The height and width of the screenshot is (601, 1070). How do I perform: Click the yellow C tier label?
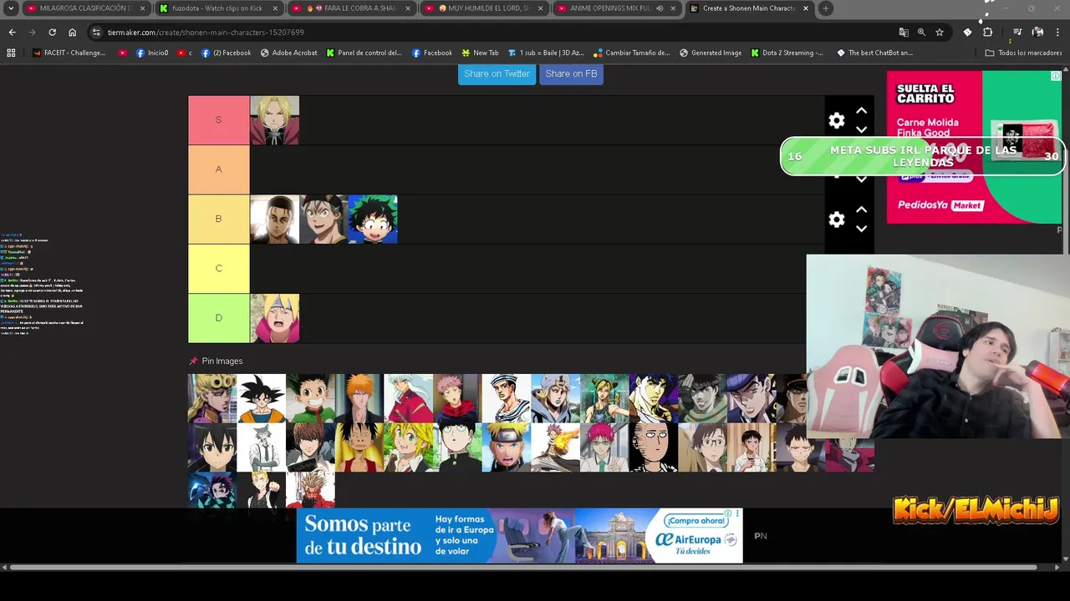point(219,269)
